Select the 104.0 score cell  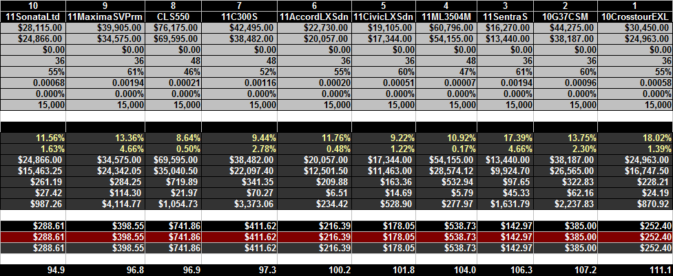[x=446, y=270]
